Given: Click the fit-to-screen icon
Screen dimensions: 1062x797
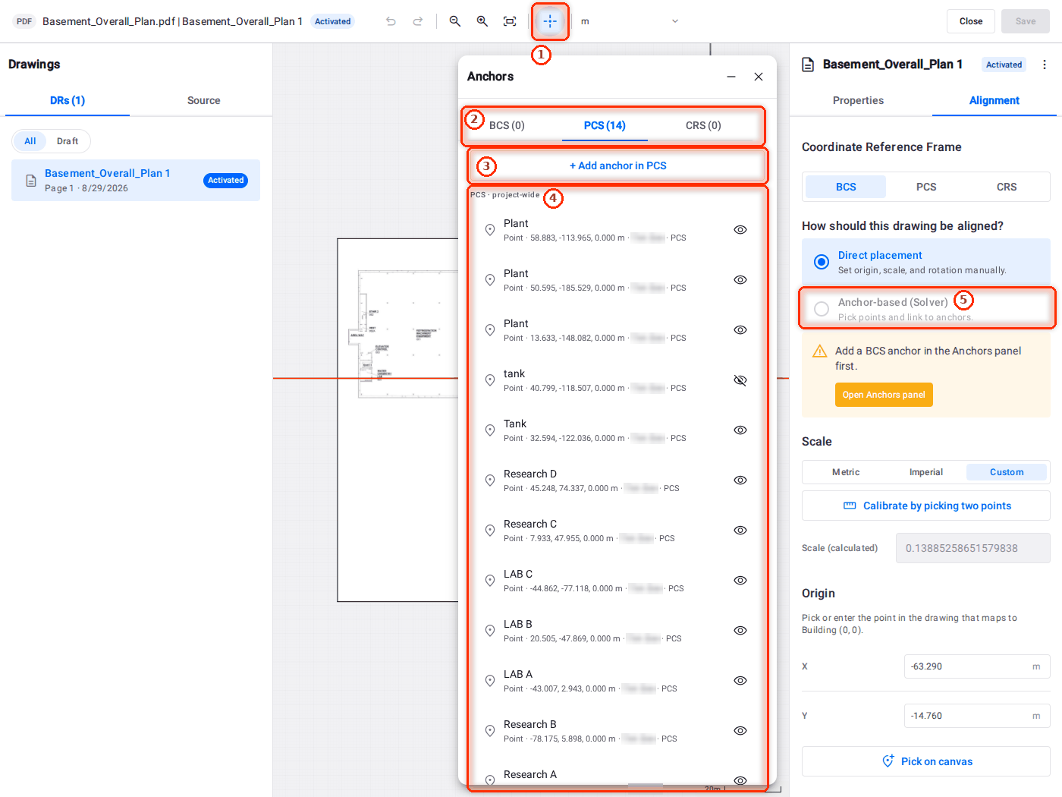Looking at the screenshot, I should pyautogui.click(x=510, y=21).
